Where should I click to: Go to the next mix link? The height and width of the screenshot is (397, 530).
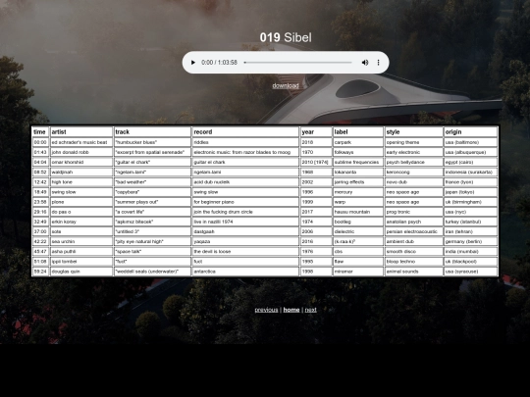[x=310, y=310]
